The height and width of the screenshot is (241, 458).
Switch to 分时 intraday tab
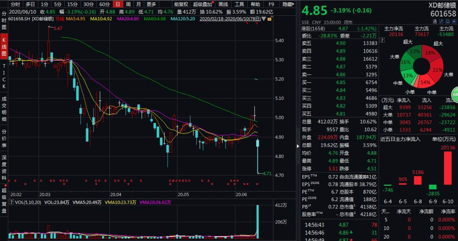pos(15,4)
